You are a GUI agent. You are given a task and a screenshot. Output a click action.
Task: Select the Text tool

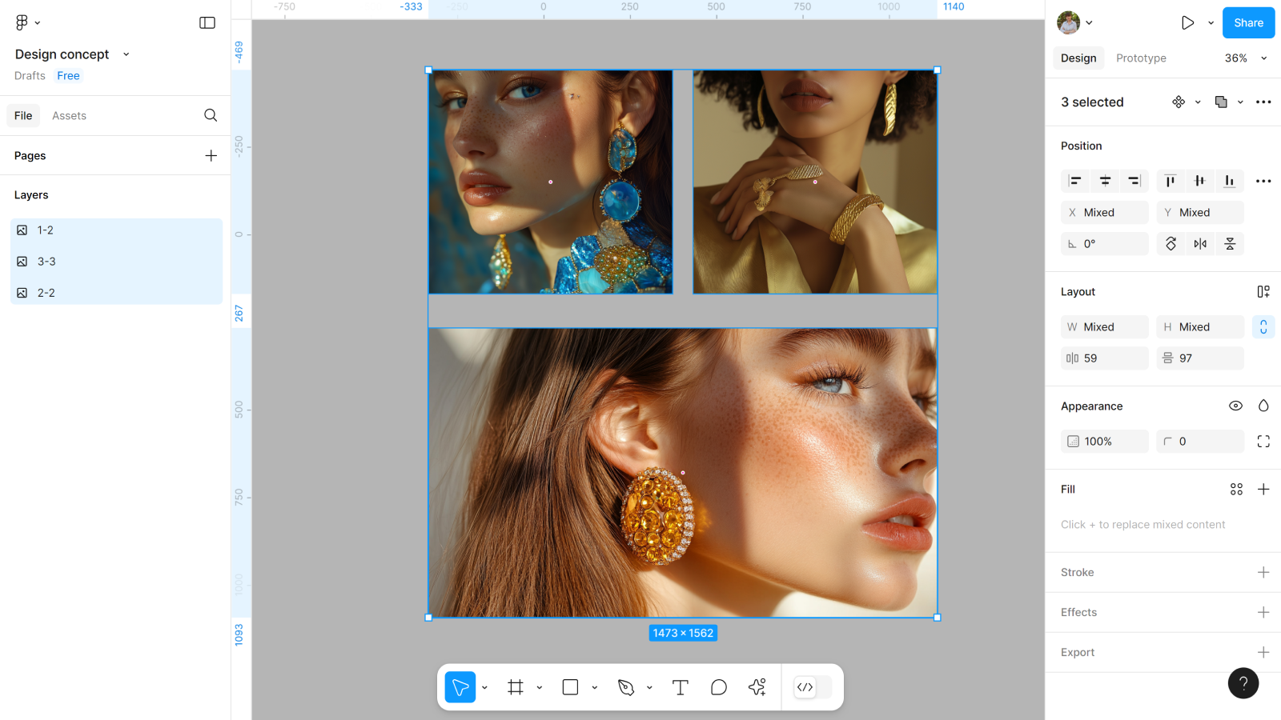(680, 687)
